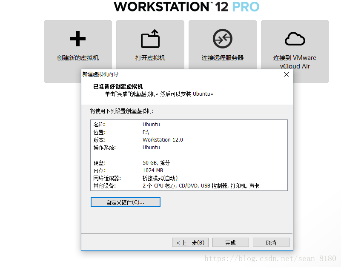Select the 连接远程服务器 tile label
341x267 pixels.
tap(223, 58)
